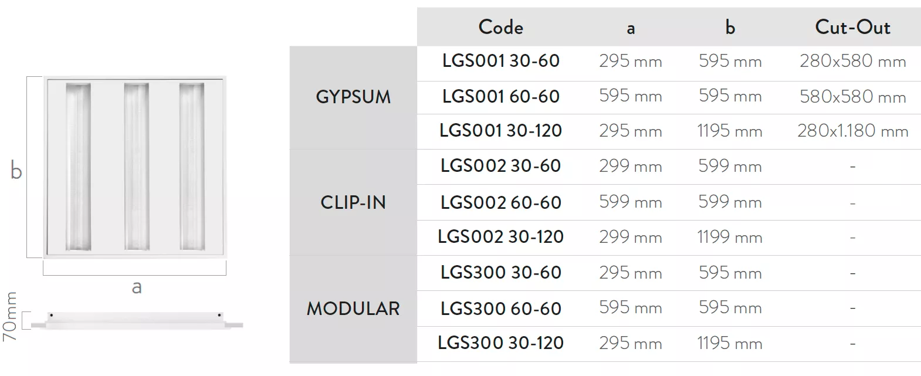
Task: Select product code LGS002 30-60
Action: [501, 166]
